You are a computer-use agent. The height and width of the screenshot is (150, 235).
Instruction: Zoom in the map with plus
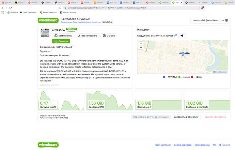point(141,44)
